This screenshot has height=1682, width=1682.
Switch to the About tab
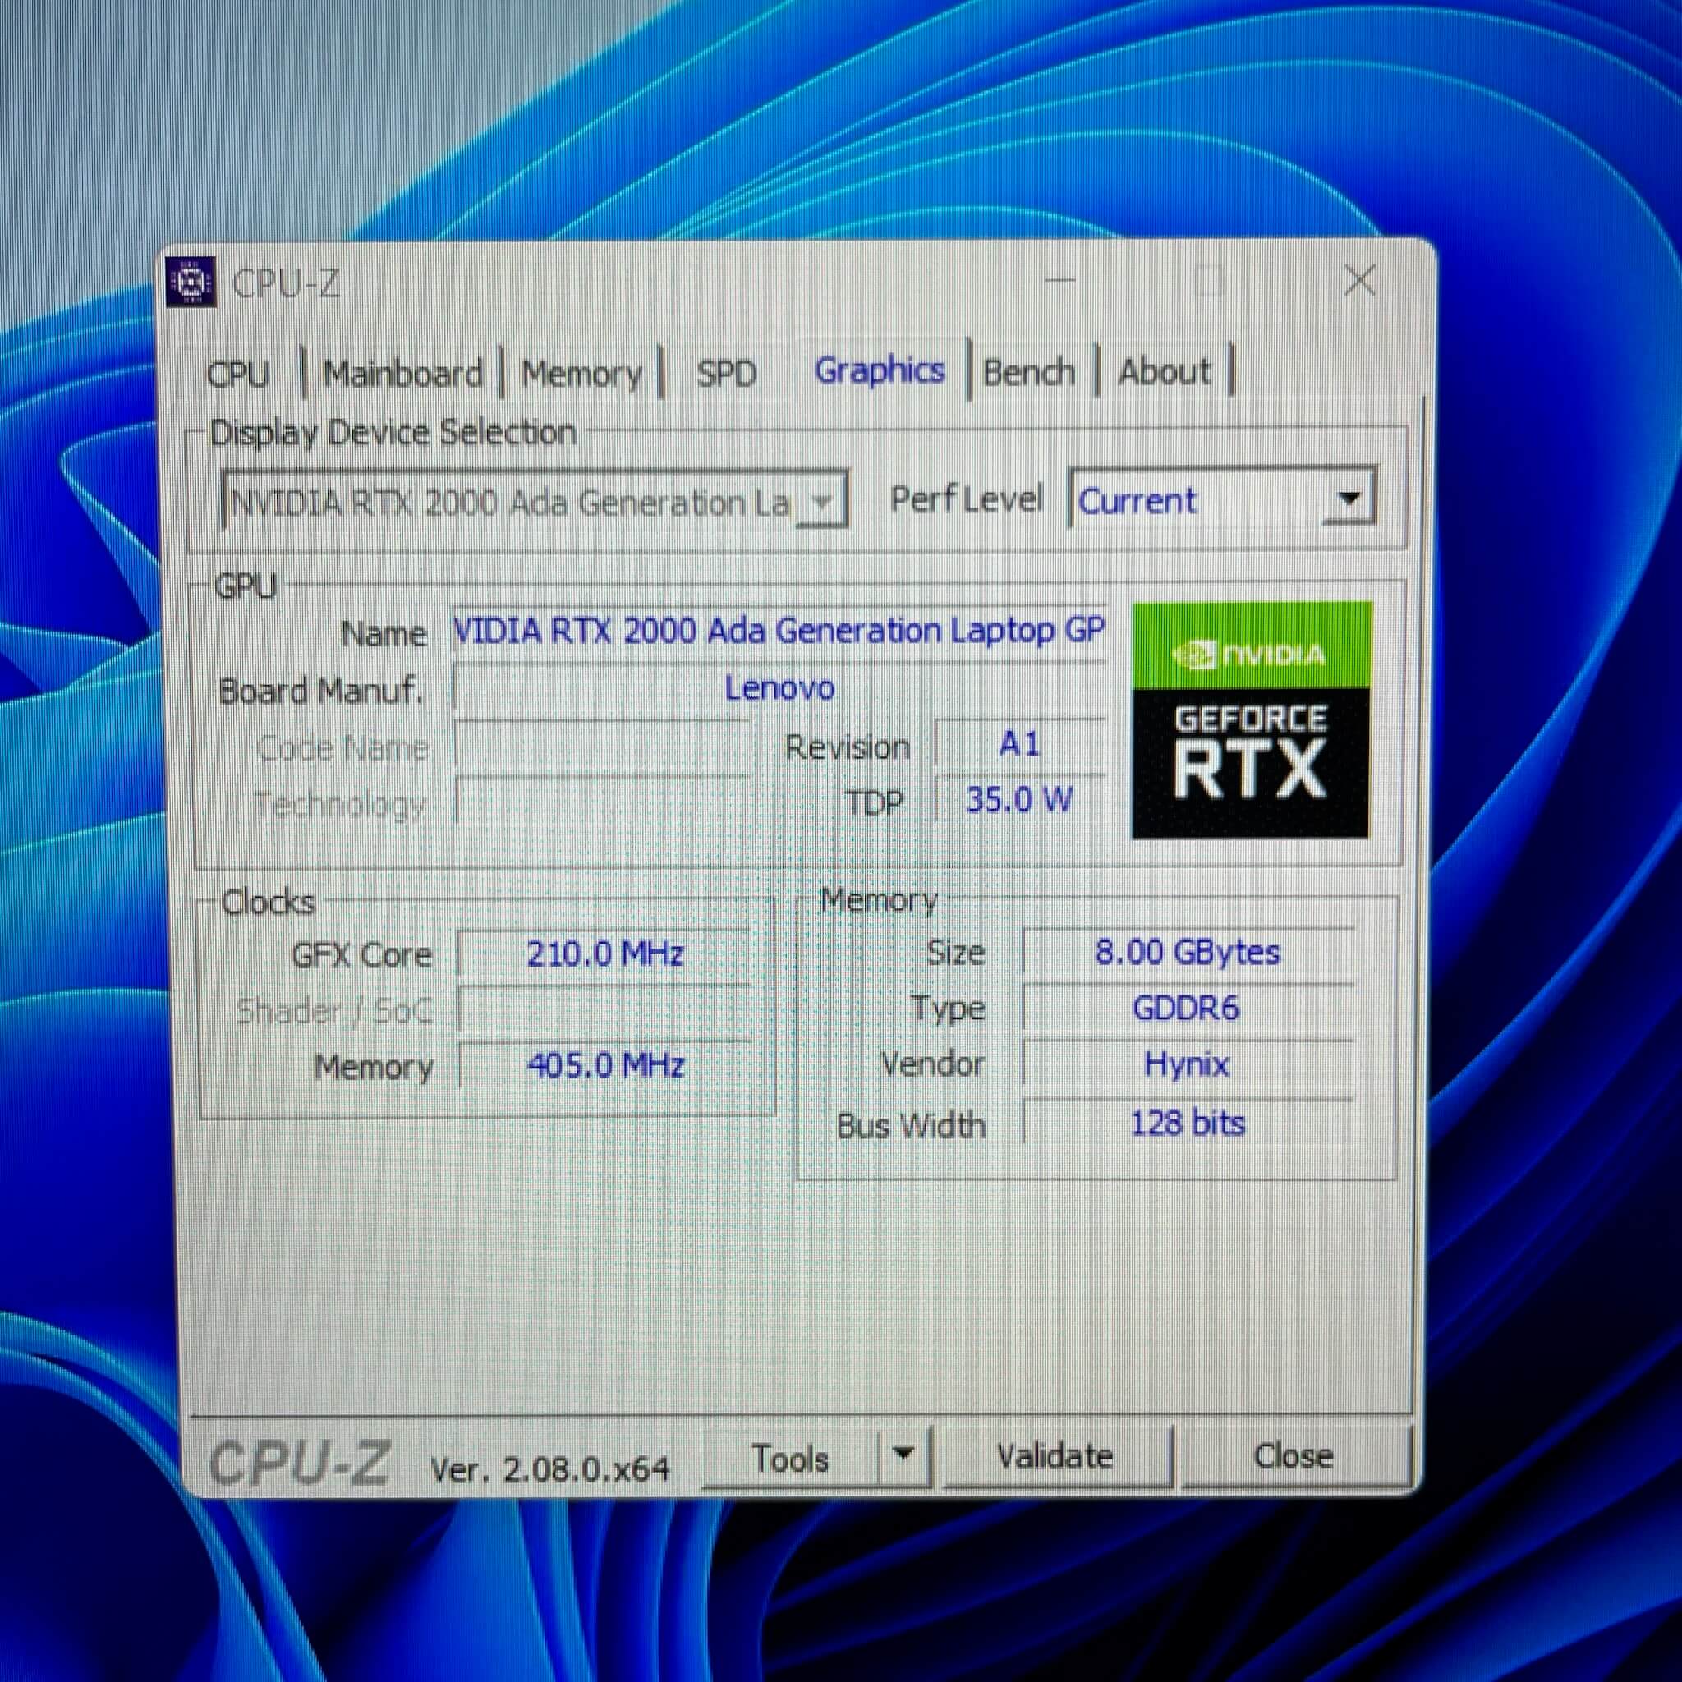point(1164,373)
